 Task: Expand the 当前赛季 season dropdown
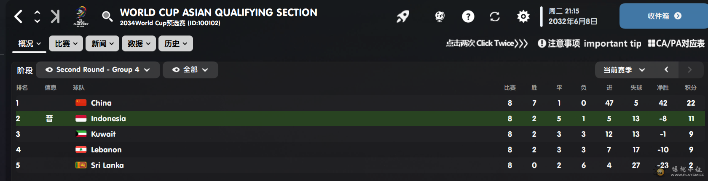(x=624, y=70)
